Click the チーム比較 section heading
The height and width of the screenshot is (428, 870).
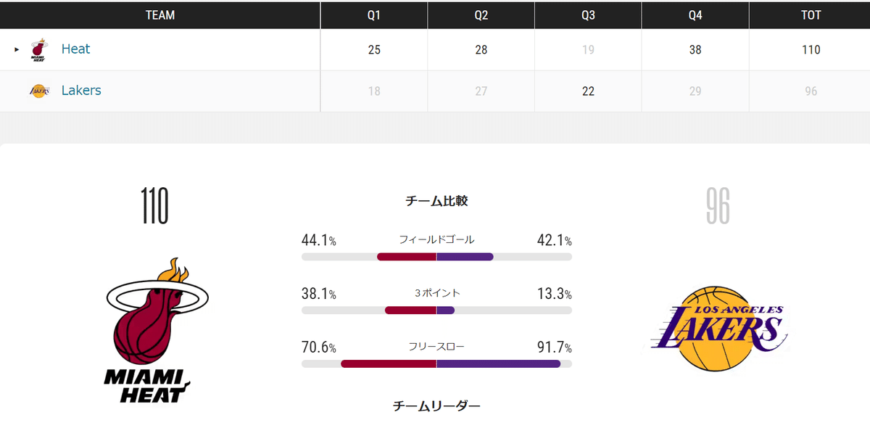[x=436, y=201]
